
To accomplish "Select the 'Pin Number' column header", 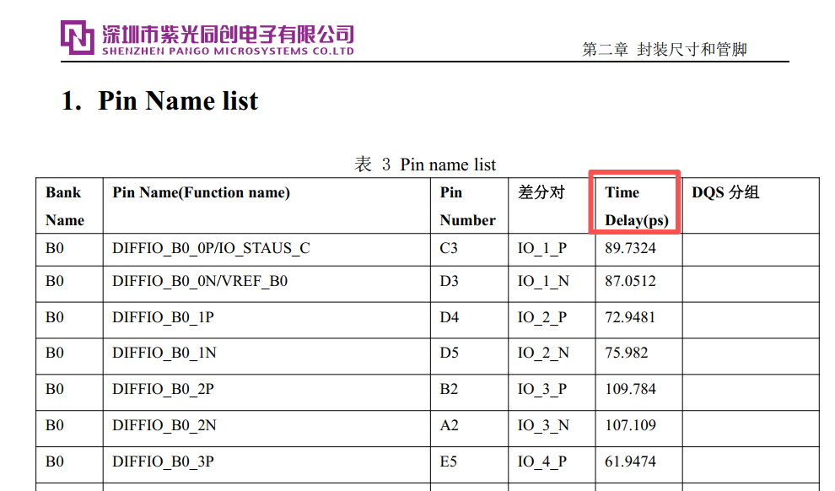I will click(467, 206).
